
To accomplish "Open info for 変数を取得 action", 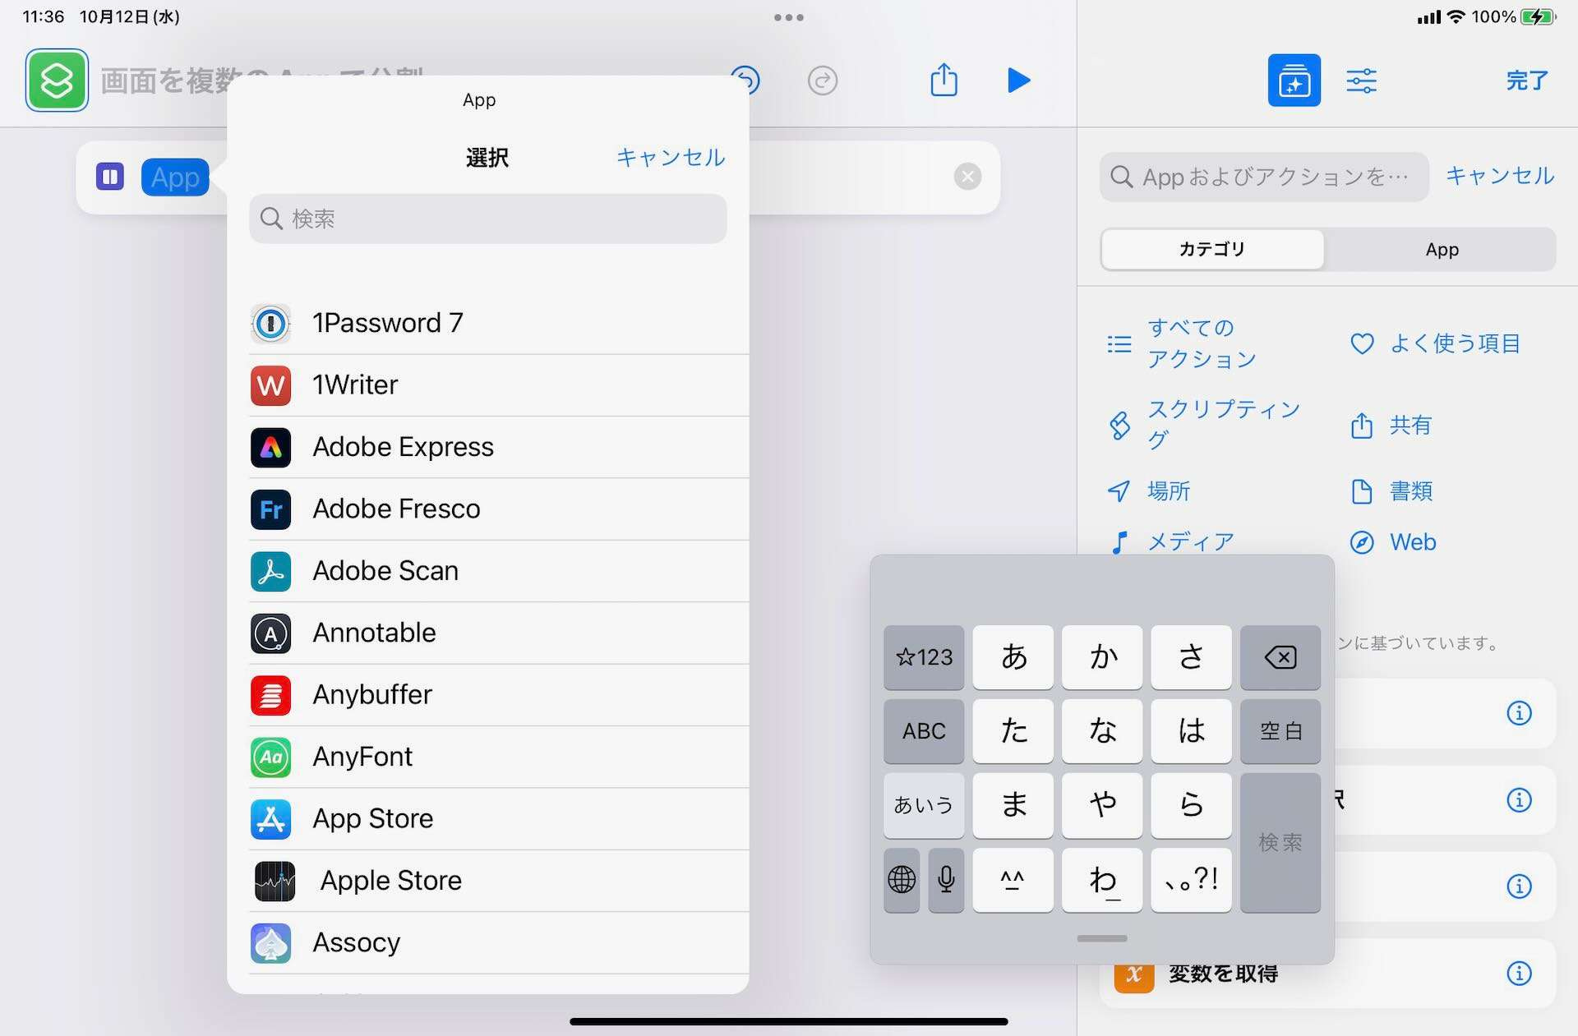I will [1518, 974].
